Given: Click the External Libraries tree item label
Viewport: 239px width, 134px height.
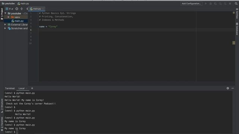Looking at the screenshot, I should 19,25.
